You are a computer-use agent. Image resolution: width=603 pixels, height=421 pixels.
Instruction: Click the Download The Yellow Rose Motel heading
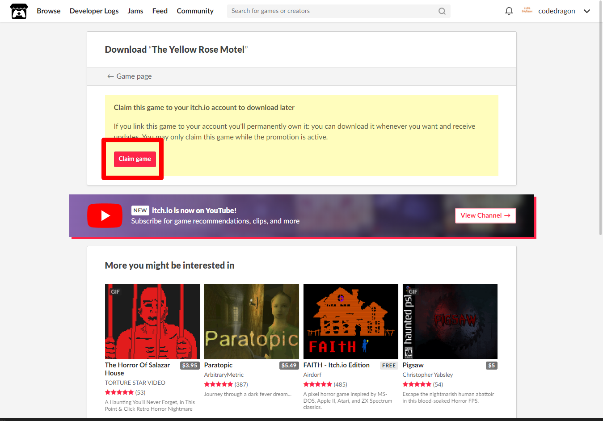click(x=176, y=50)
